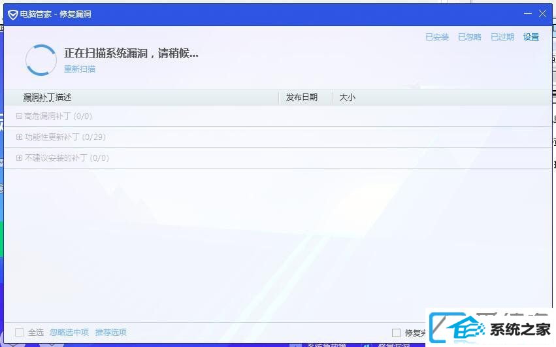Select the 功能性更新补丁 (0/29) row text
Image resolution: width=556 pixels, height=347 pixels.
(x=65, y=137)
